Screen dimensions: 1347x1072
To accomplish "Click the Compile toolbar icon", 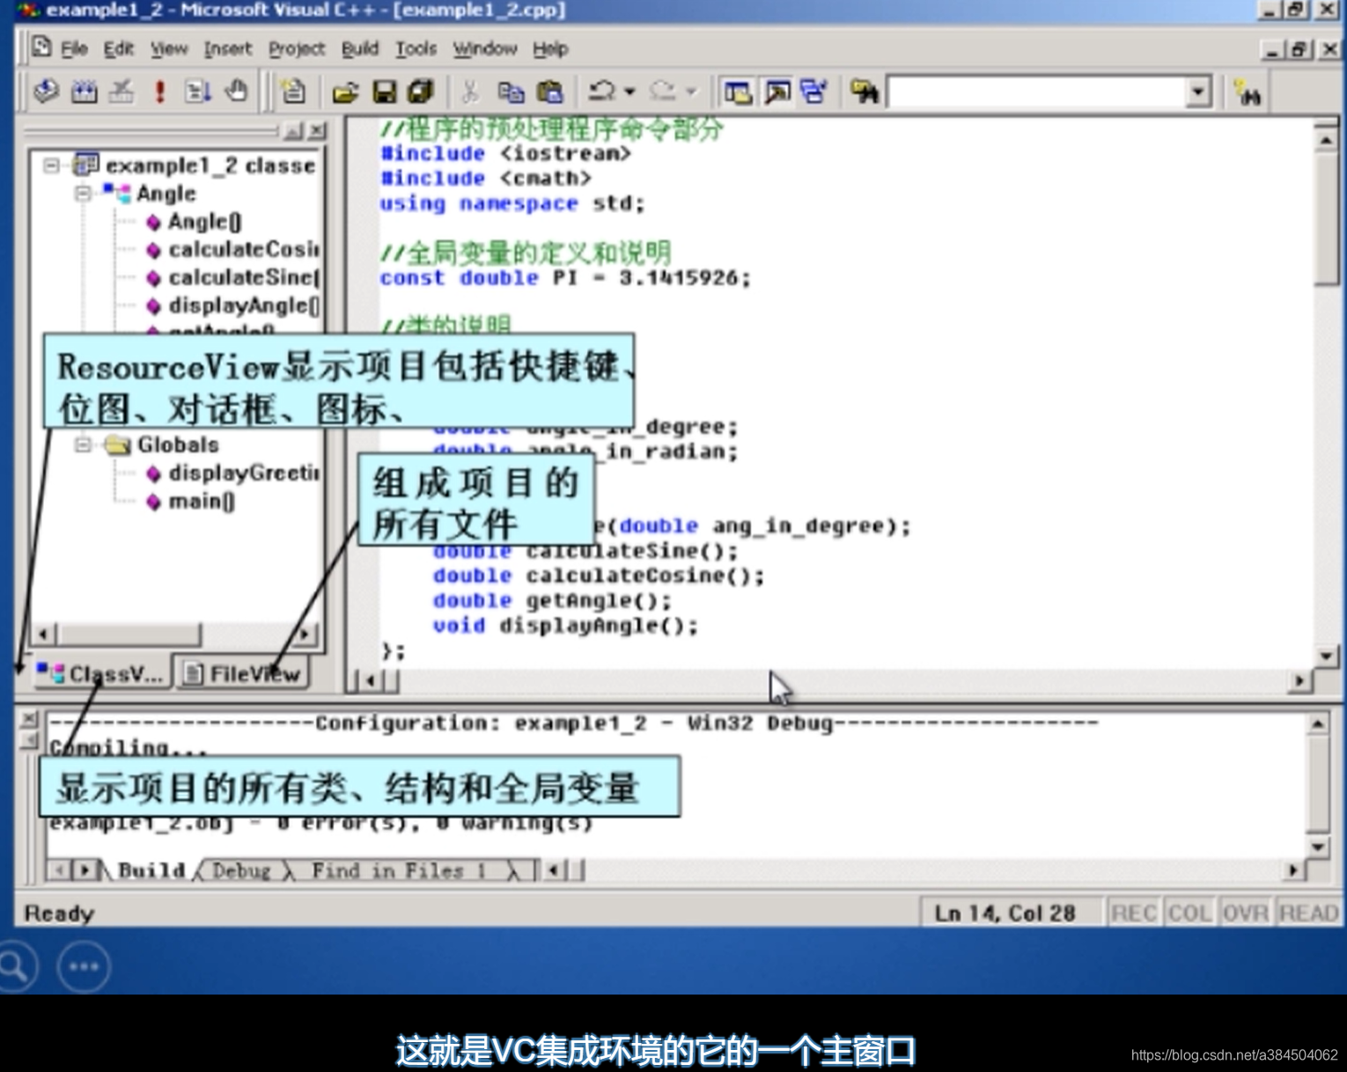I will 46,91.
